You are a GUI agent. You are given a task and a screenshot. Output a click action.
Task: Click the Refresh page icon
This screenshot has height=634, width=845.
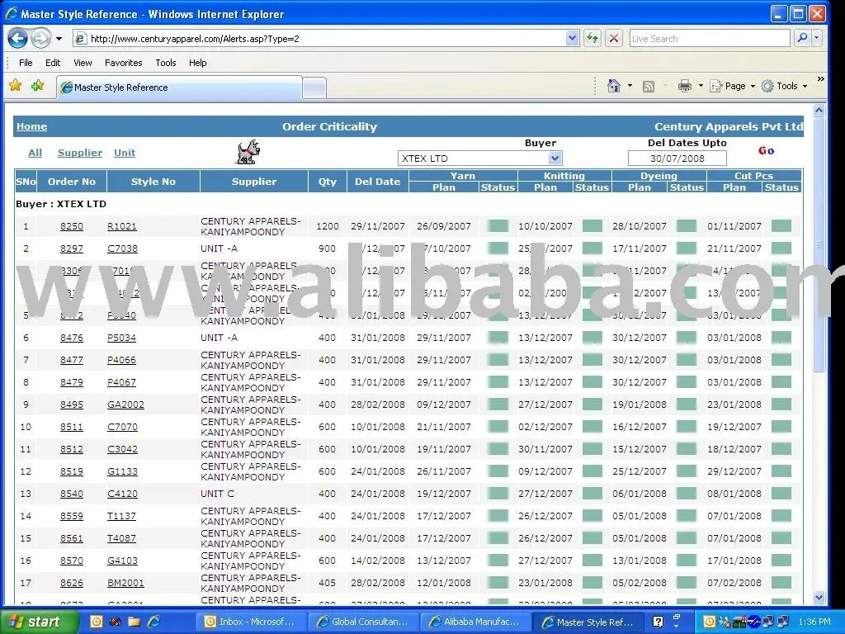(x=592, y=39)
